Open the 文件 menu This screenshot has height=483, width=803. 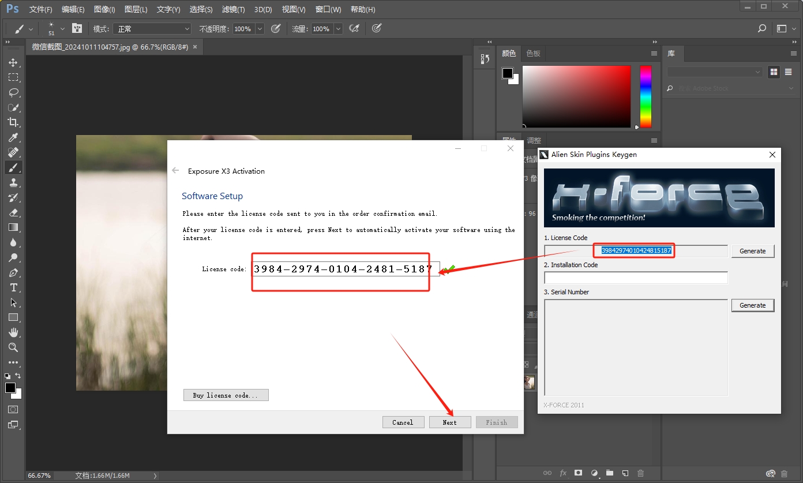(40, 9)
